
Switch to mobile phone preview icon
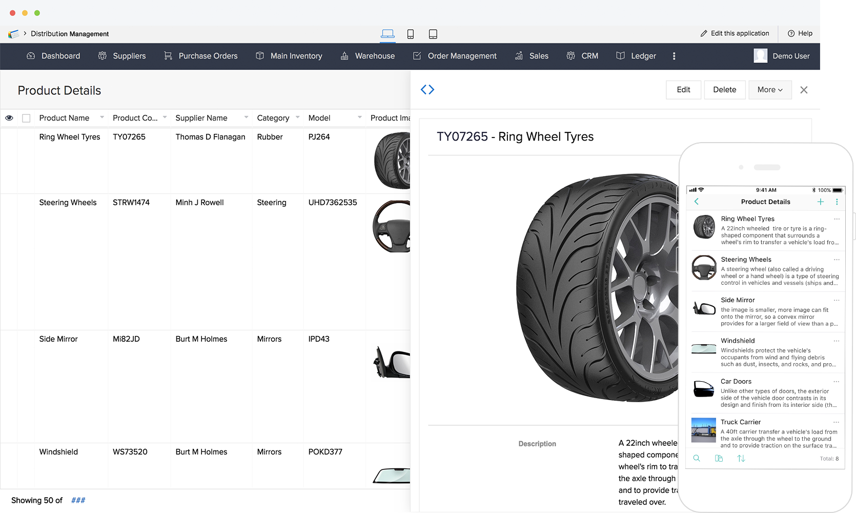[411, 34]
